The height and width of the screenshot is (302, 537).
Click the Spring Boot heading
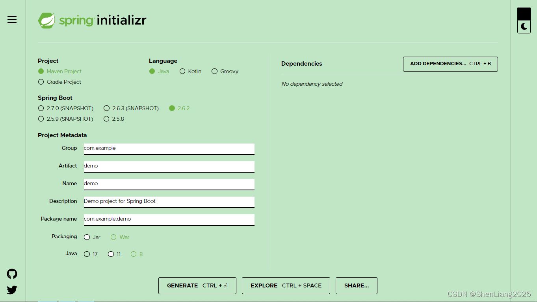[55, 98]
